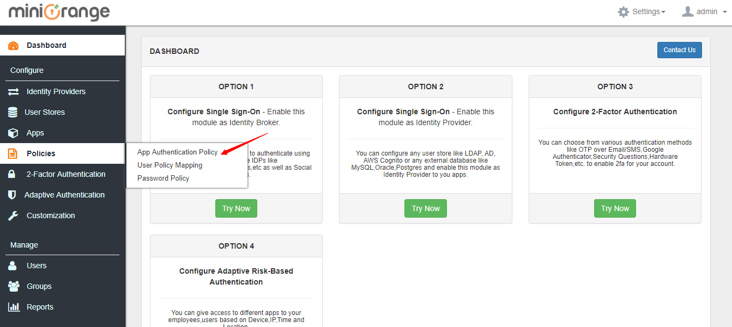732x327 pixels.
Task: Open Password Policy submenu entry
Action: 163,178
